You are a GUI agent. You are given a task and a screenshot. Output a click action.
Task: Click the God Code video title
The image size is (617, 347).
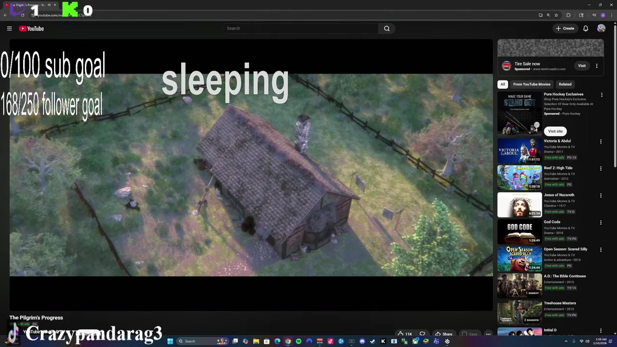click(x=552, y=222)
